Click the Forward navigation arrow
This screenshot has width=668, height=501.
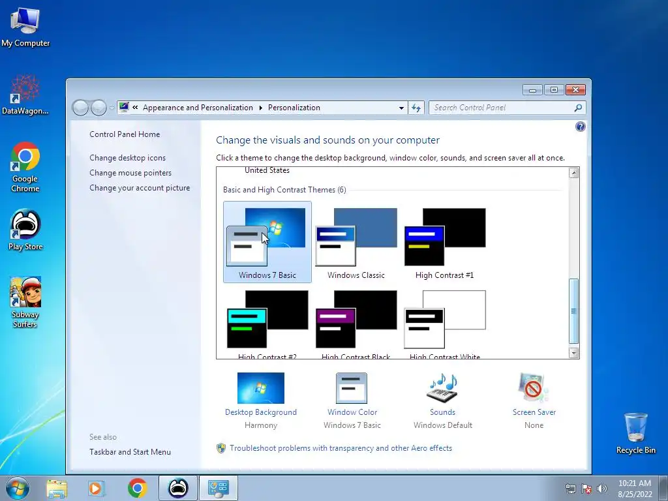coord(99,108)
